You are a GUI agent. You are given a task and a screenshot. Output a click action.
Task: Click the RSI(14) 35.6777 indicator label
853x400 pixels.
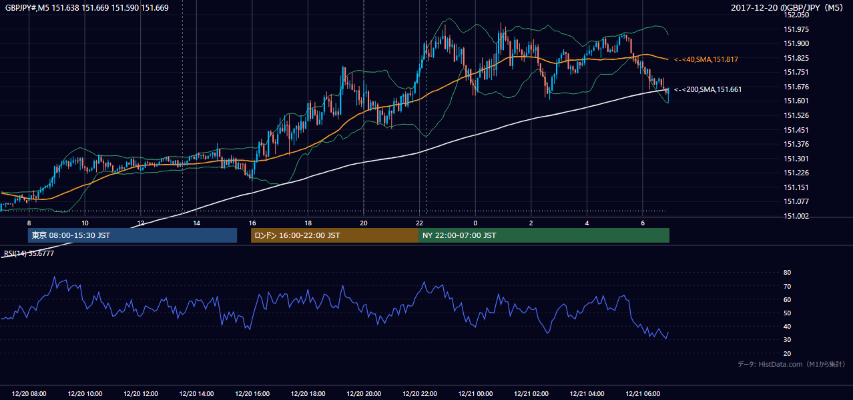tap(29, 253)
